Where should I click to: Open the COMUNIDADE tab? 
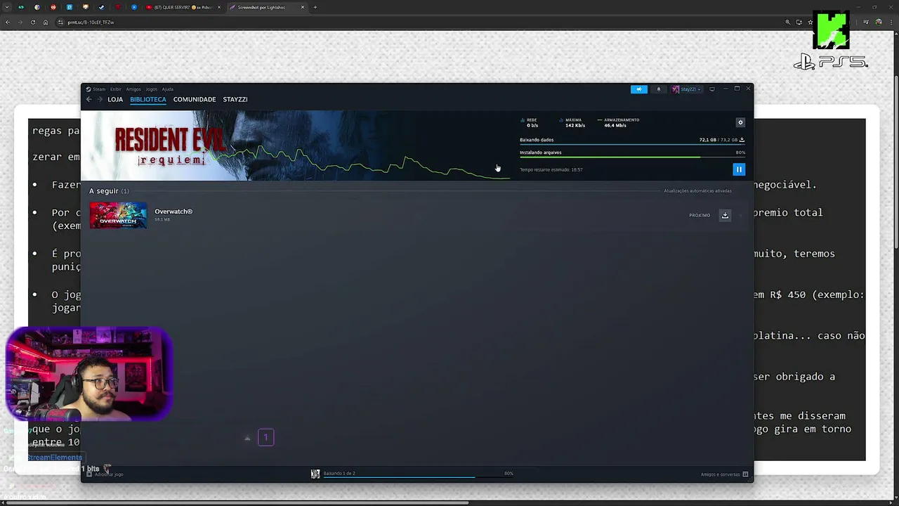coord(195,99)
